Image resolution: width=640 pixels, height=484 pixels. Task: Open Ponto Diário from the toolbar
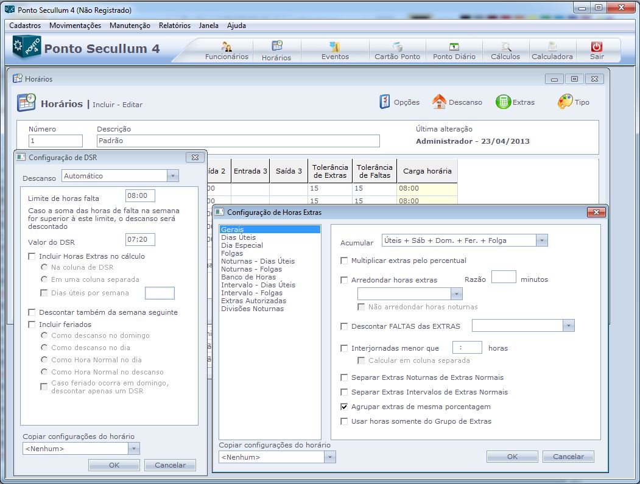point(454,51)
